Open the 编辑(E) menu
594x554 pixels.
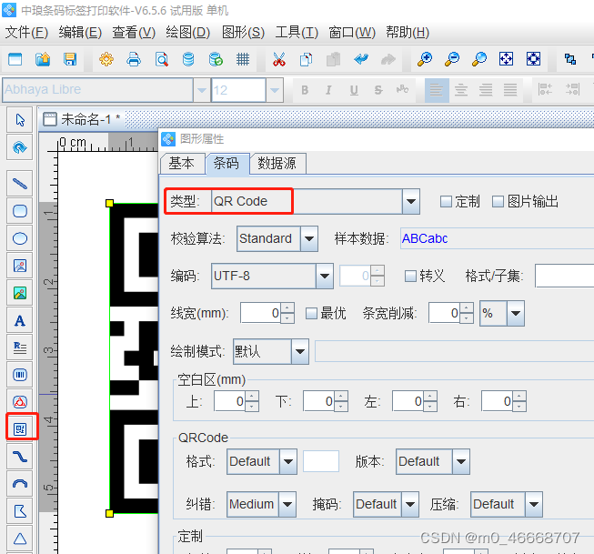80,33
